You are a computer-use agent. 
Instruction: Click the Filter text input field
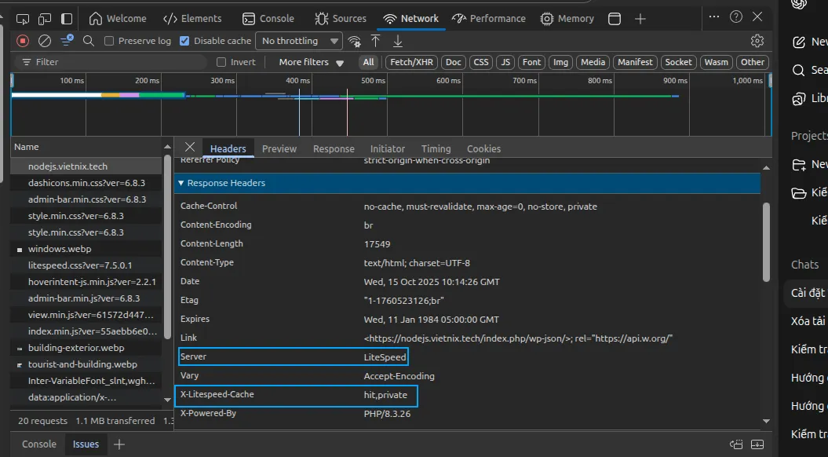point(110,62)
